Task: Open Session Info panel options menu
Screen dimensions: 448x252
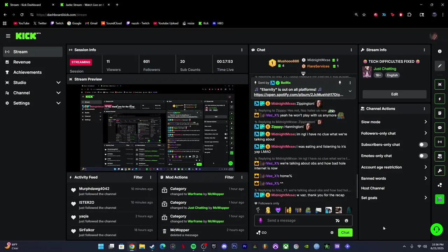Action: 241,50
